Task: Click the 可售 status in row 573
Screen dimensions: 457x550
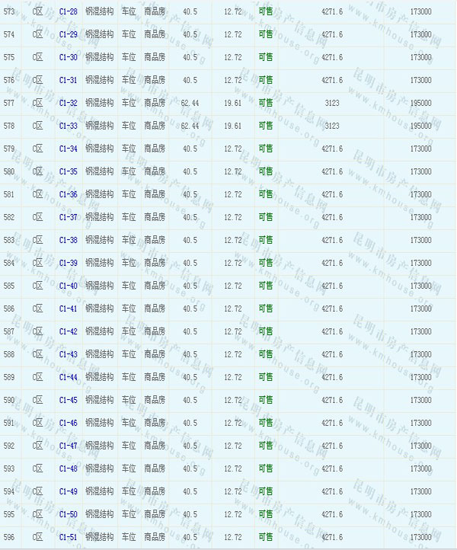Action: [265, 11]
